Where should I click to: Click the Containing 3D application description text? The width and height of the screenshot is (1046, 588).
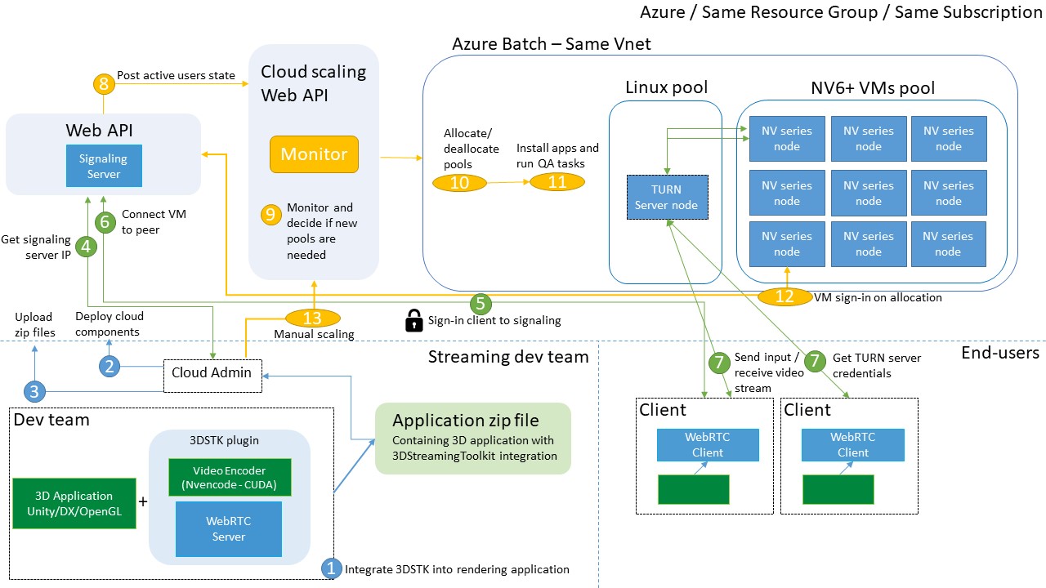pyautogui.click(x=474, y=448)
